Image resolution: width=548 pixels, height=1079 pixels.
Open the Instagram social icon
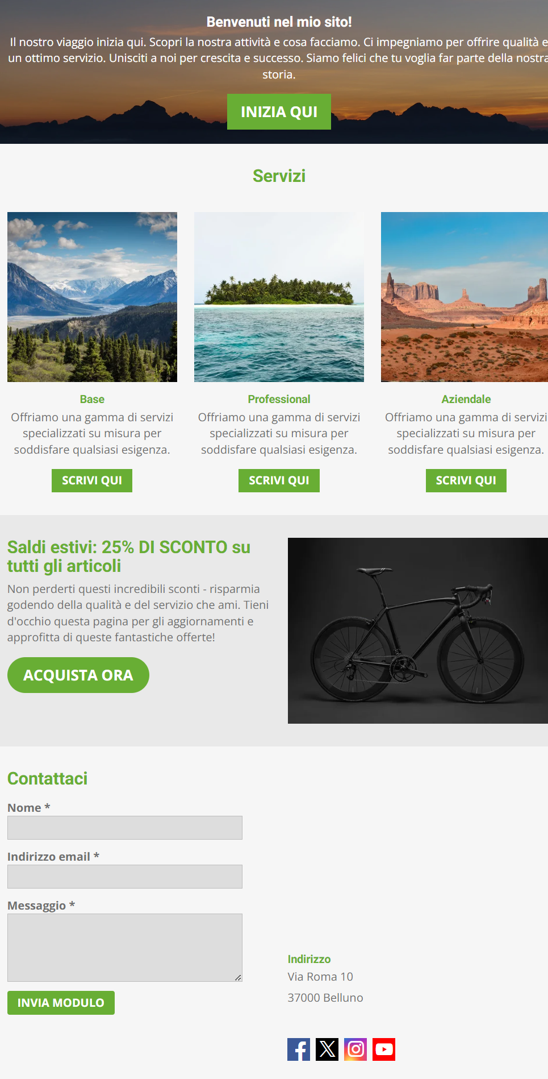coord(355,1049)
